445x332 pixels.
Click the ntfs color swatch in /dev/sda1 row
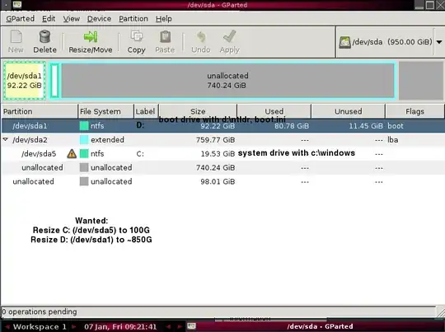pyautogui.click(x=84, y=126)
